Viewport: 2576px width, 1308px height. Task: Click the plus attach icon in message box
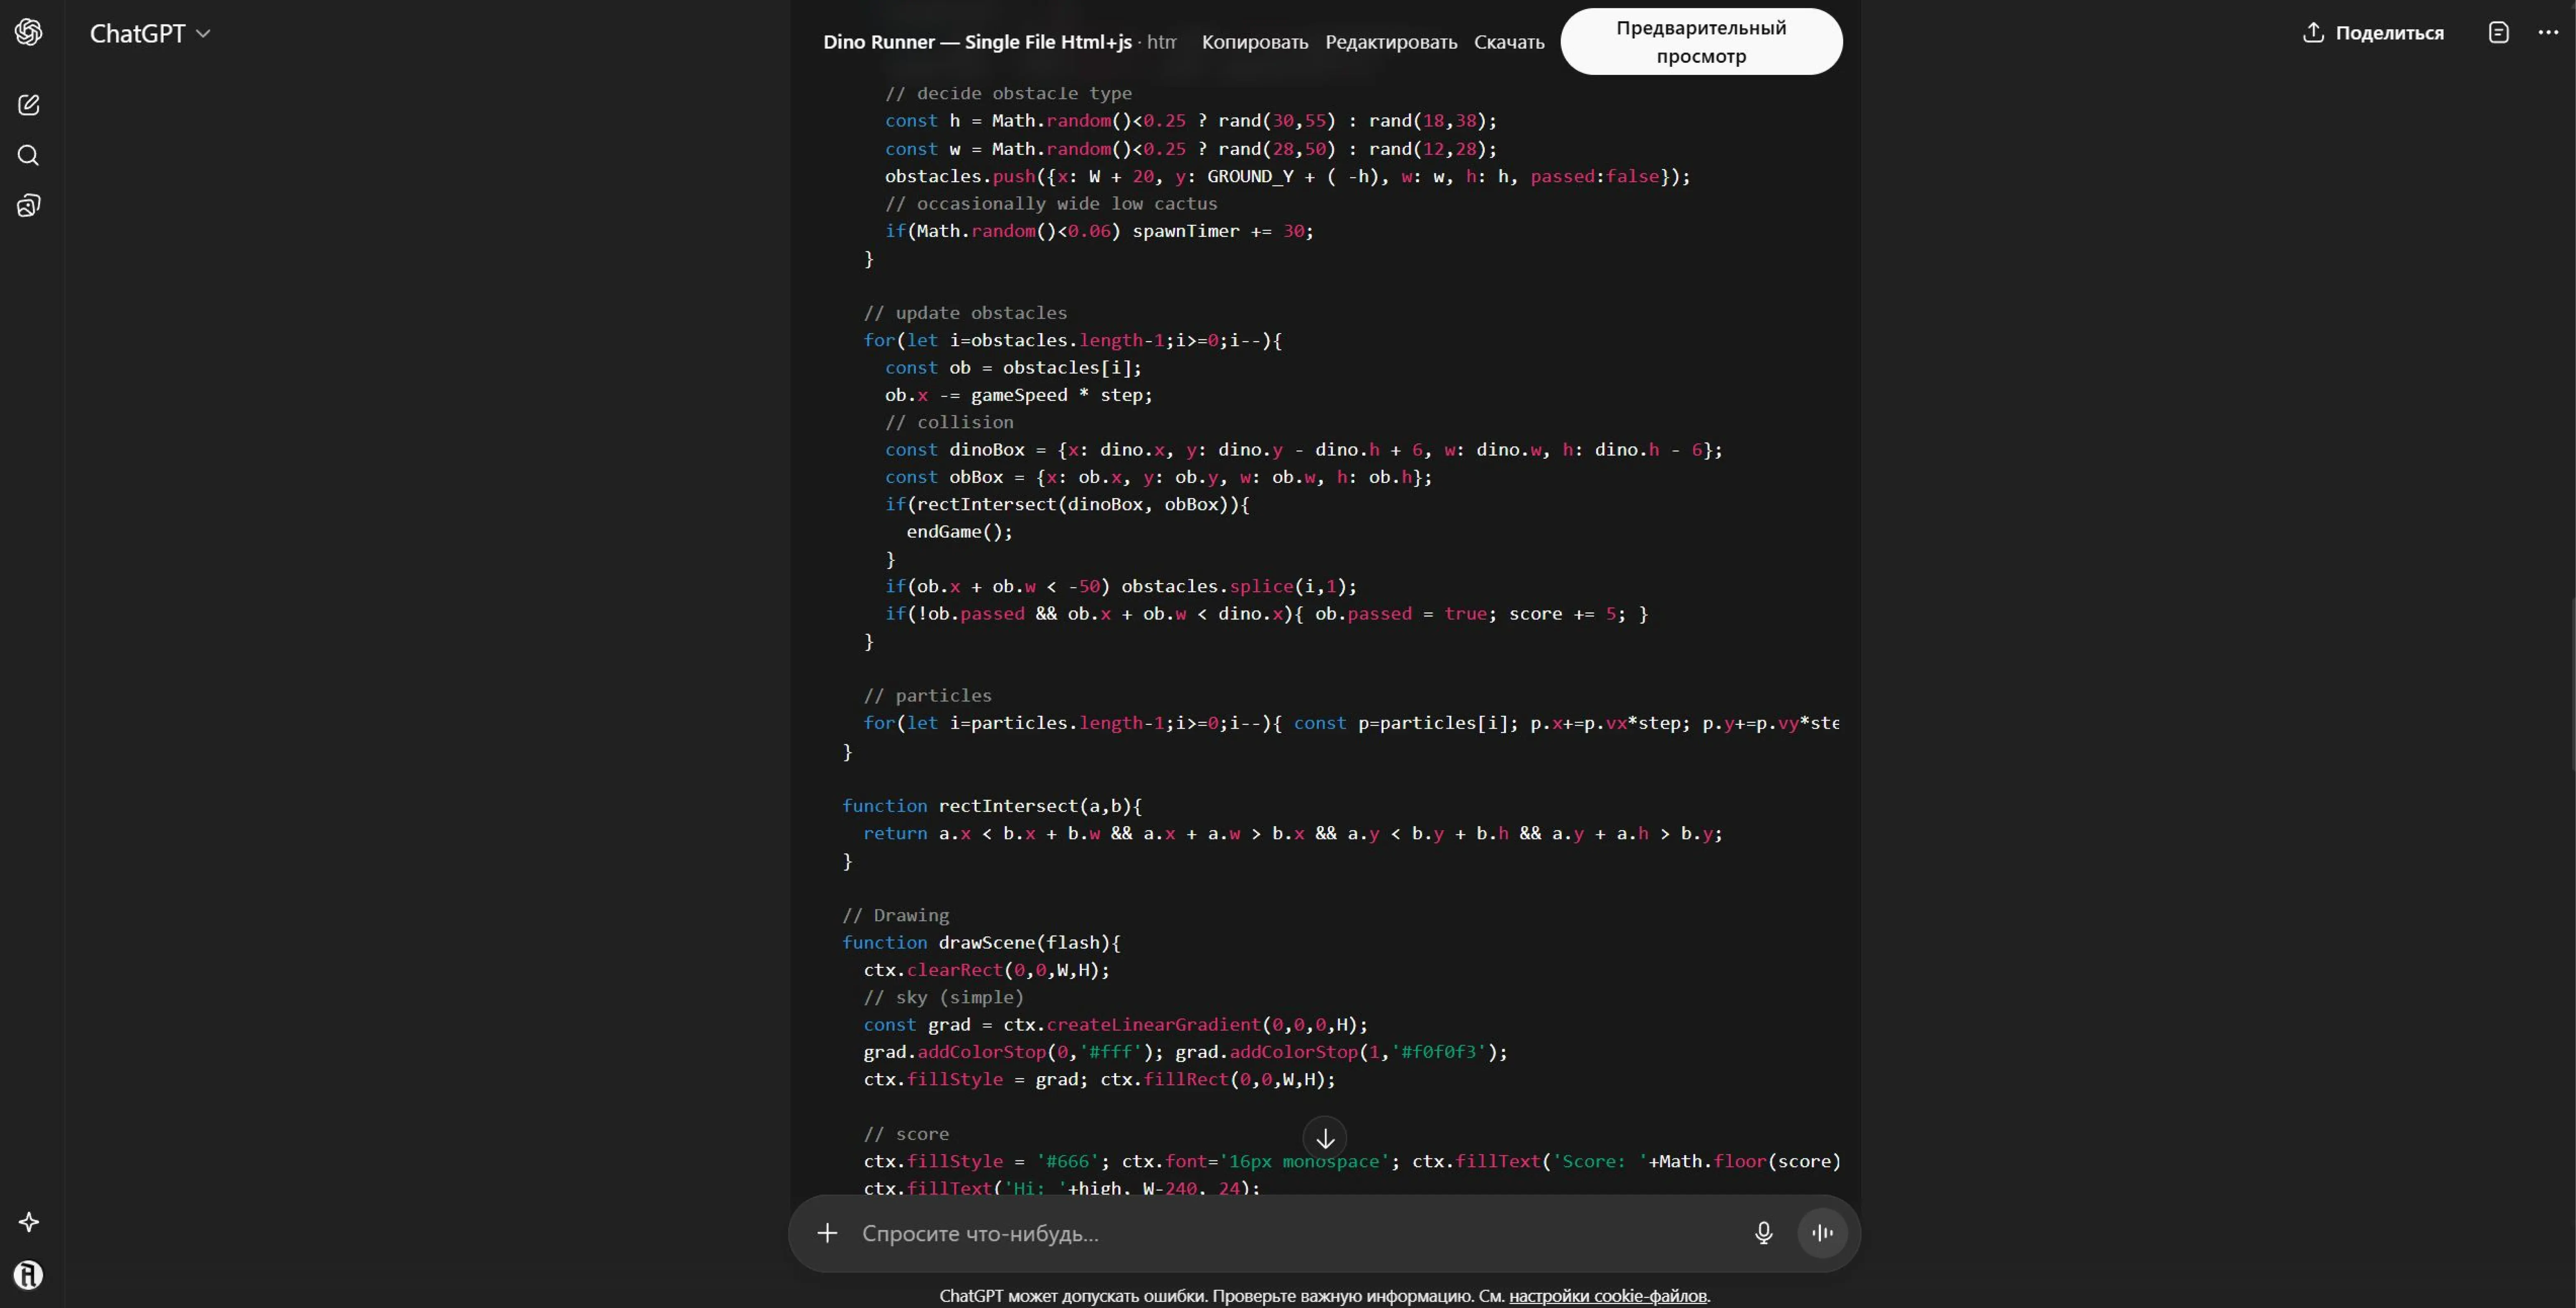pyautogui.click(x=827, y=1233)
